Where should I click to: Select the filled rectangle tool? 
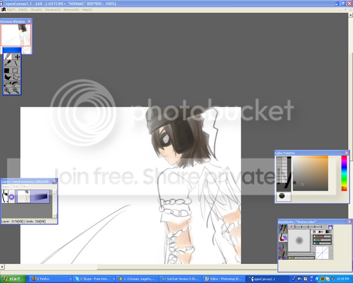(7, 70)
